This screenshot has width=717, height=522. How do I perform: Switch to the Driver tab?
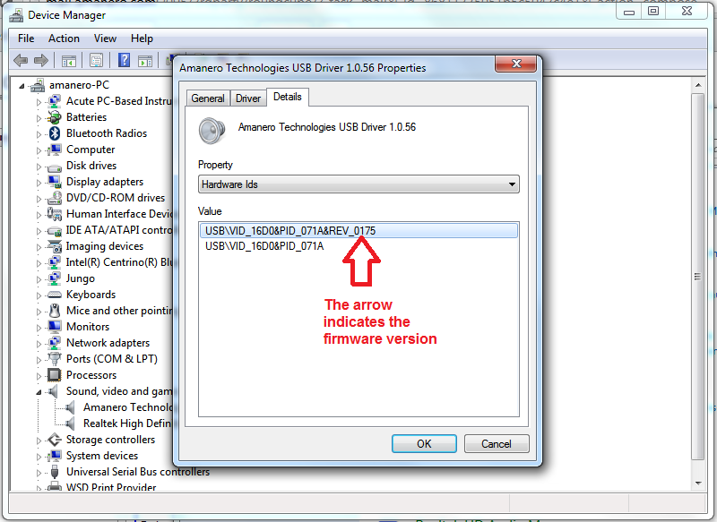248,98
